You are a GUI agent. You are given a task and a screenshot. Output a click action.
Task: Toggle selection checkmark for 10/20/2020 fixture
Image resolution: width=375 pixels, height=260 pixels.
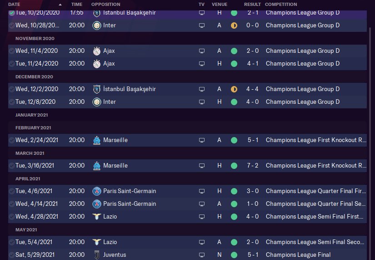(11, 13)
